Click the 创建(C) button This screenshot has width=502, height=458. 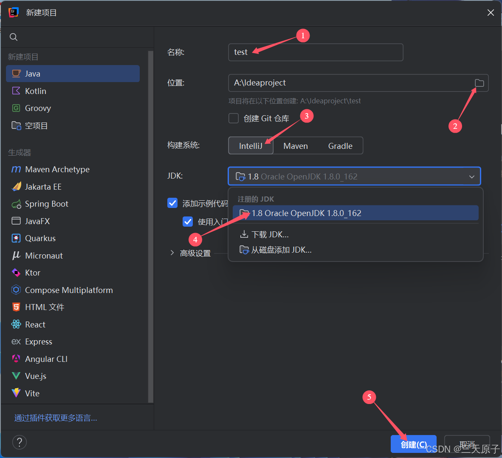coord(414,444)
